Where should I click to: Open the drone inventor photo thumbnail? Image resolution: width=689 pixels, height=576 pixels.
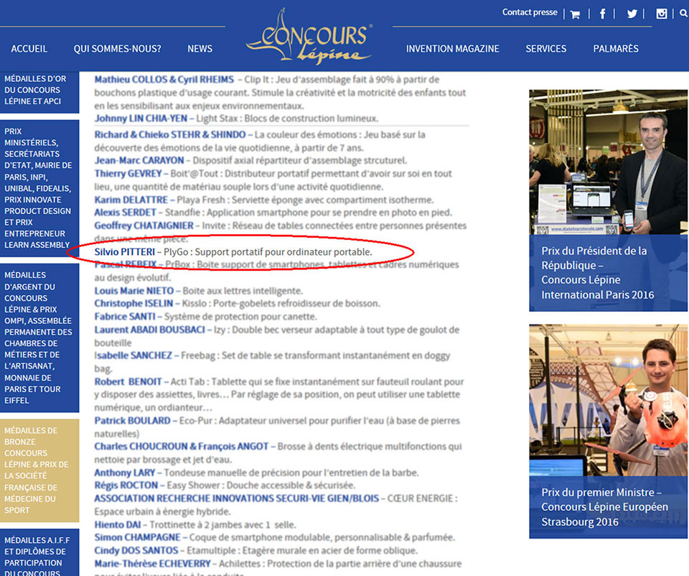(608, 400)
